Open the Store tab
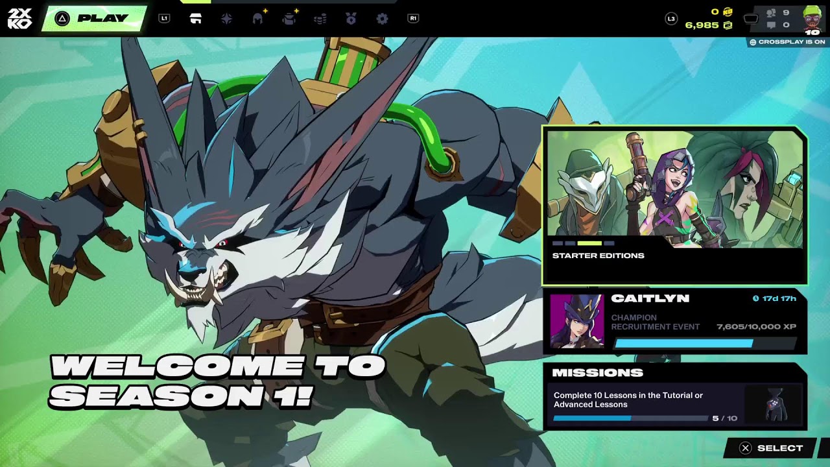830x467 pixels. click(195, 18)
